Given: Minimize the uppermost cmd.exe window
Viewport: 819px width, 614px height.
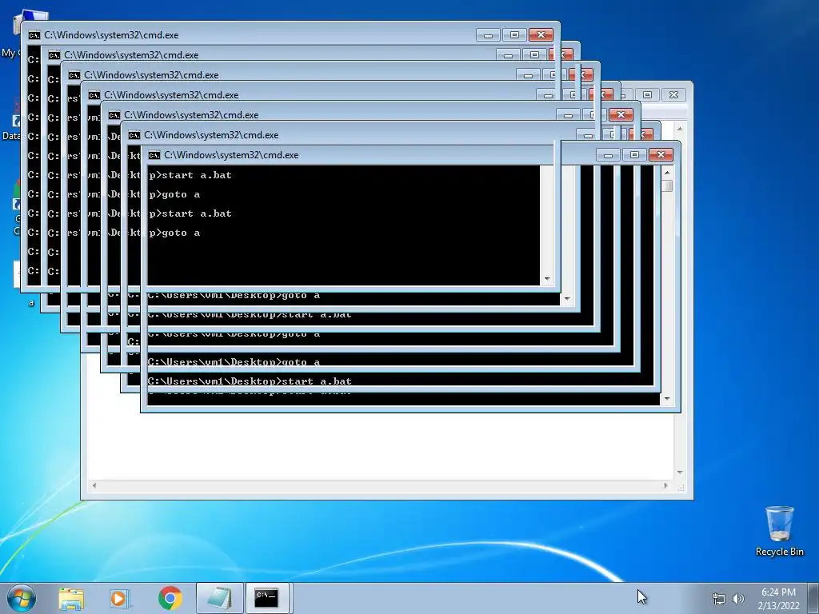Looking at the screenshot, I should 488,35.
